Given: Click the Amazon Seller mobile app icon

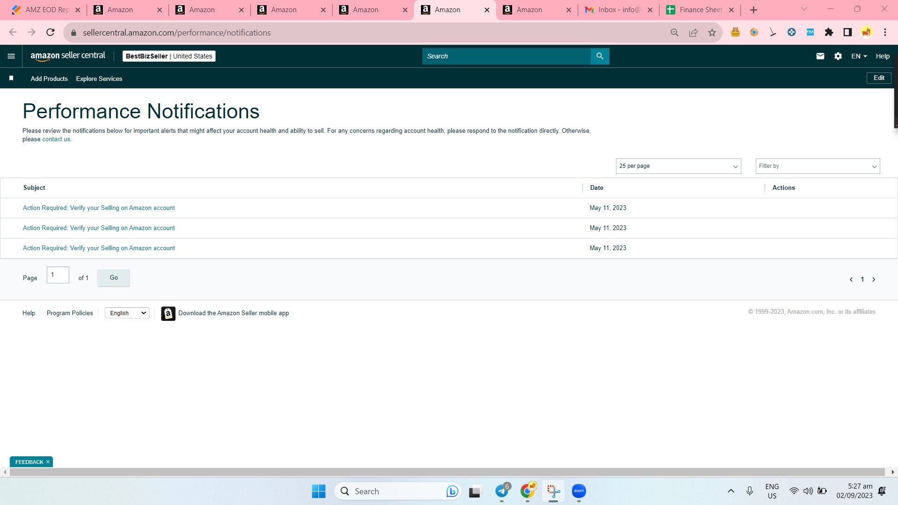Looking at the screenshot, I should (x=168, y=313).
